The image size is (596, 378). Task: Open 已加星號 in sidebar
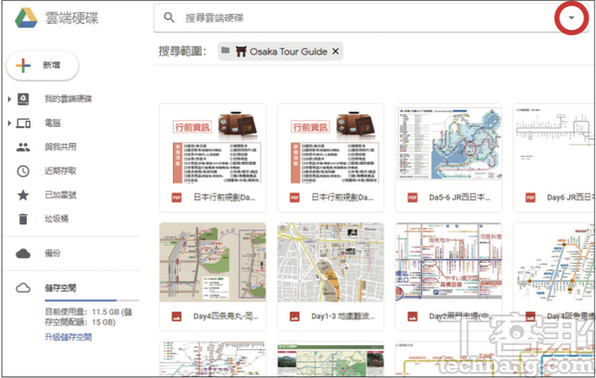61,194
